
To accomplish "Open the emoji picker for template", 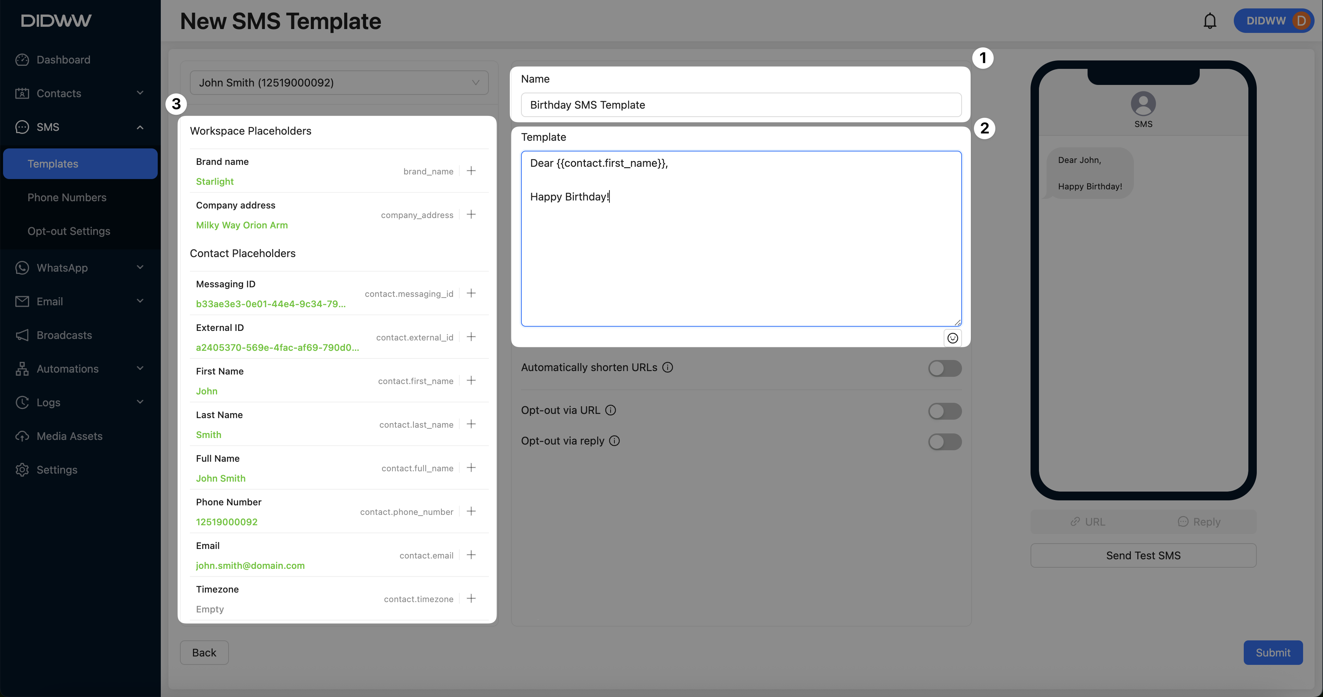I will point(952,338).
